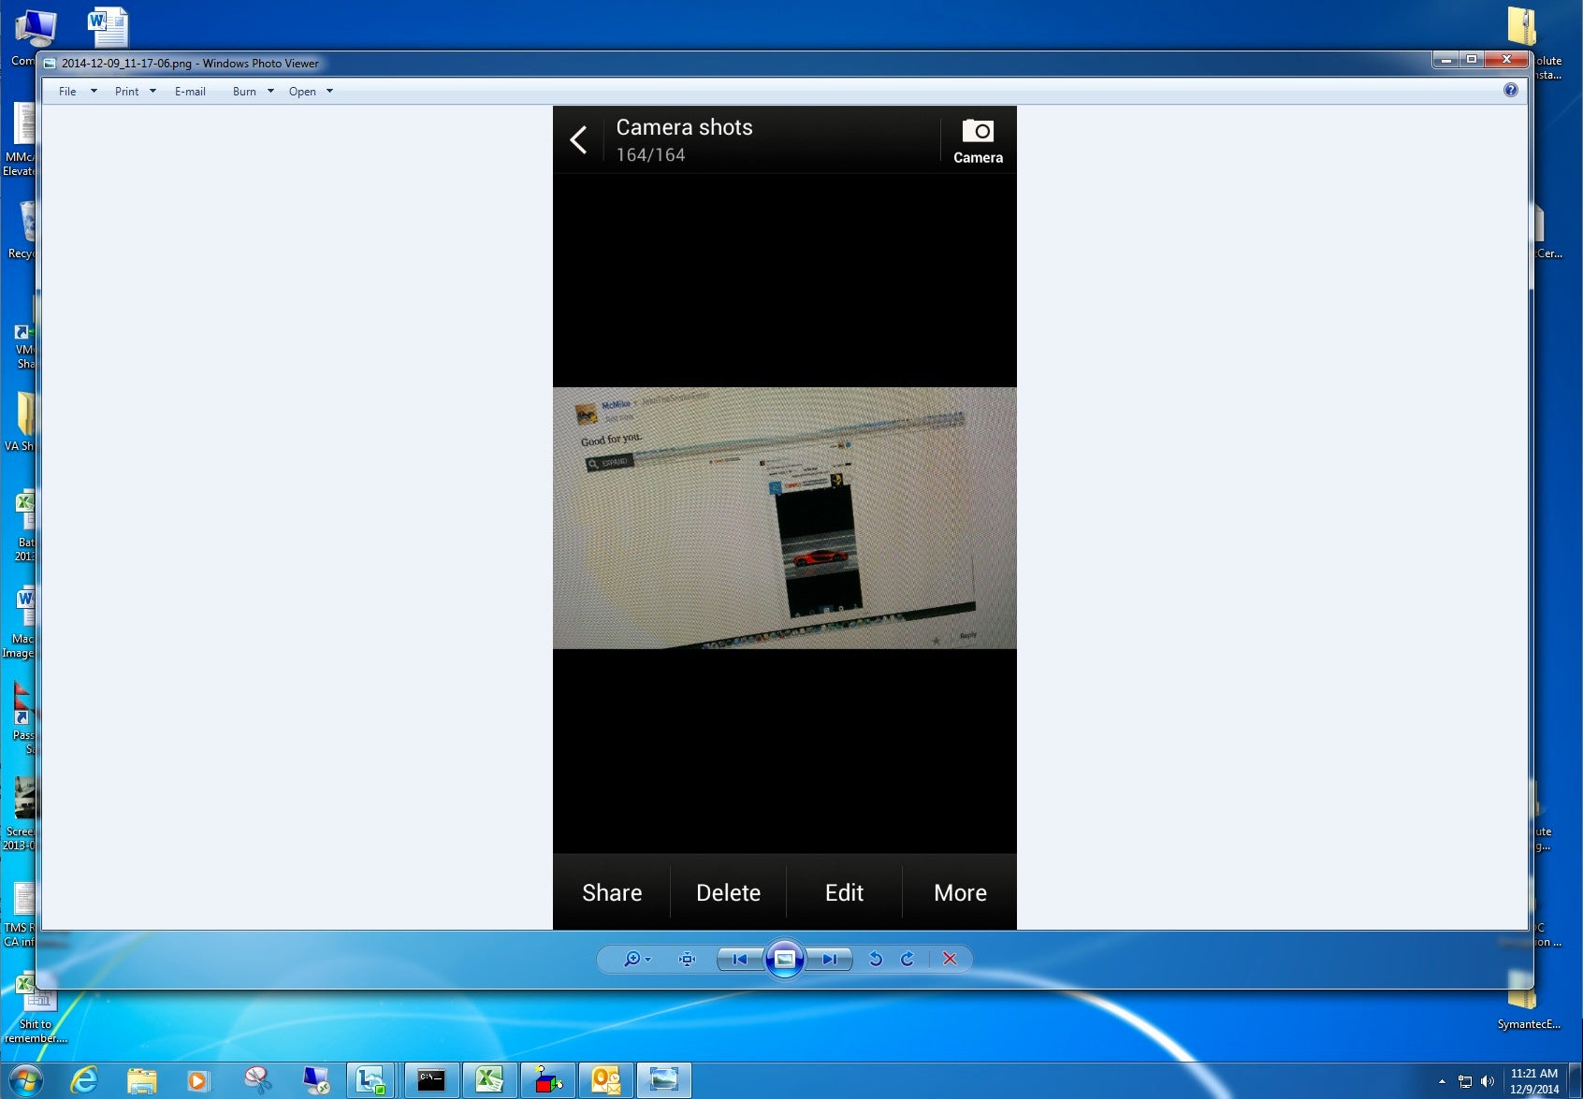
Task: Click the Photo Viewer help icon
Action: click(x=1510, y=90)
